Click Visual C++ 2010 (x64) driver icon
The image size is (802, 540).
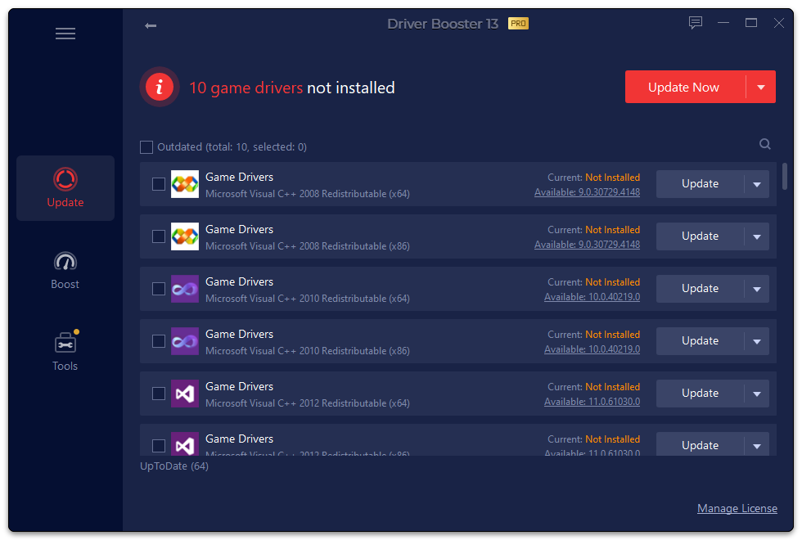click(x=185, y=289)
